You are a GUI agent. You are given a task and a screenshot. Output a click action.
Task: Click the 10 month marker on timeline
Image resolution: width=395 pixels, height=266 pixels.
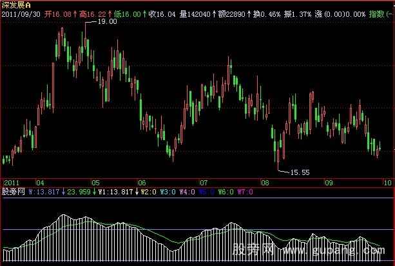[389, 183]
